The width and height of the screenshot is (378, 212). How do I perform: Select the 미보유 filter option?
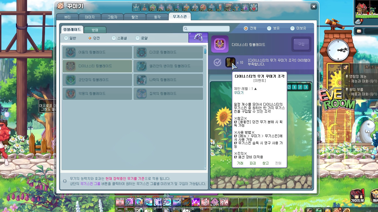(292, 28)
